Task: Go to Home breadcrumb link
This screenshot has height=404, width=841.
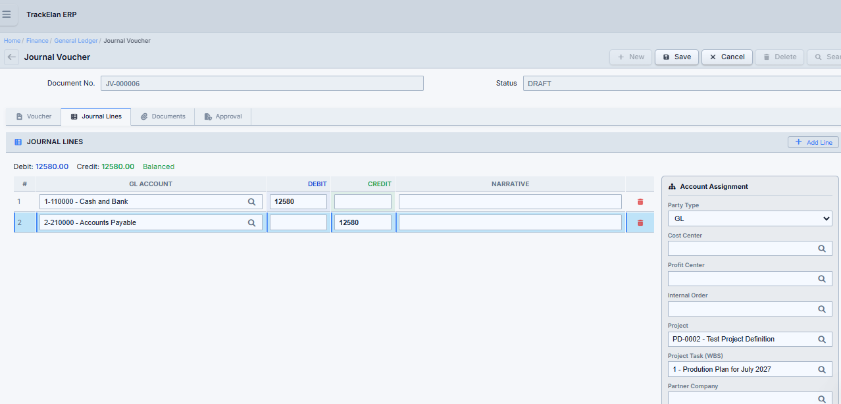Action: coord(12,41)
